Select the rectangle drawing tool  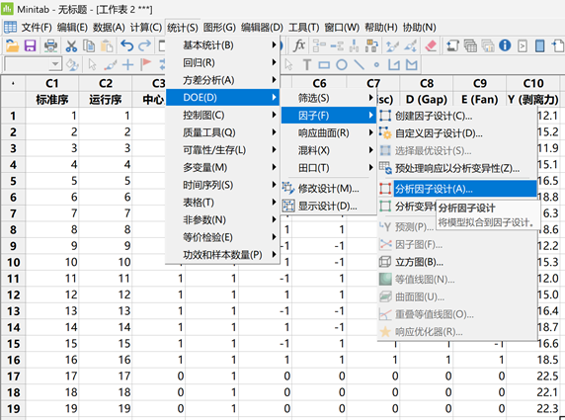click(x=324, y=65)
